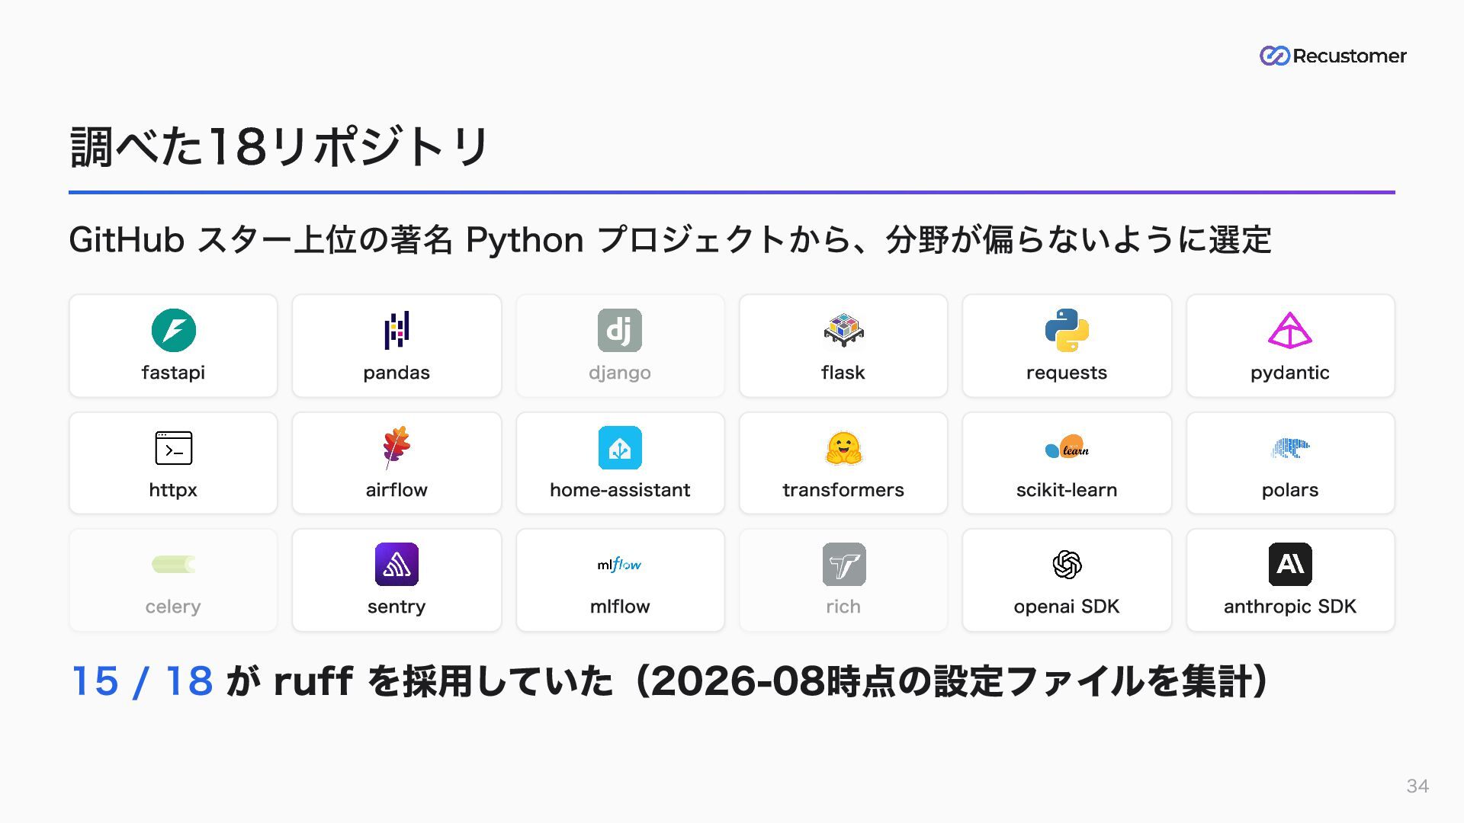Screen dimensions: 1464x823
Task: Select the anthropic SDK label
Action: click(1290, 607)
